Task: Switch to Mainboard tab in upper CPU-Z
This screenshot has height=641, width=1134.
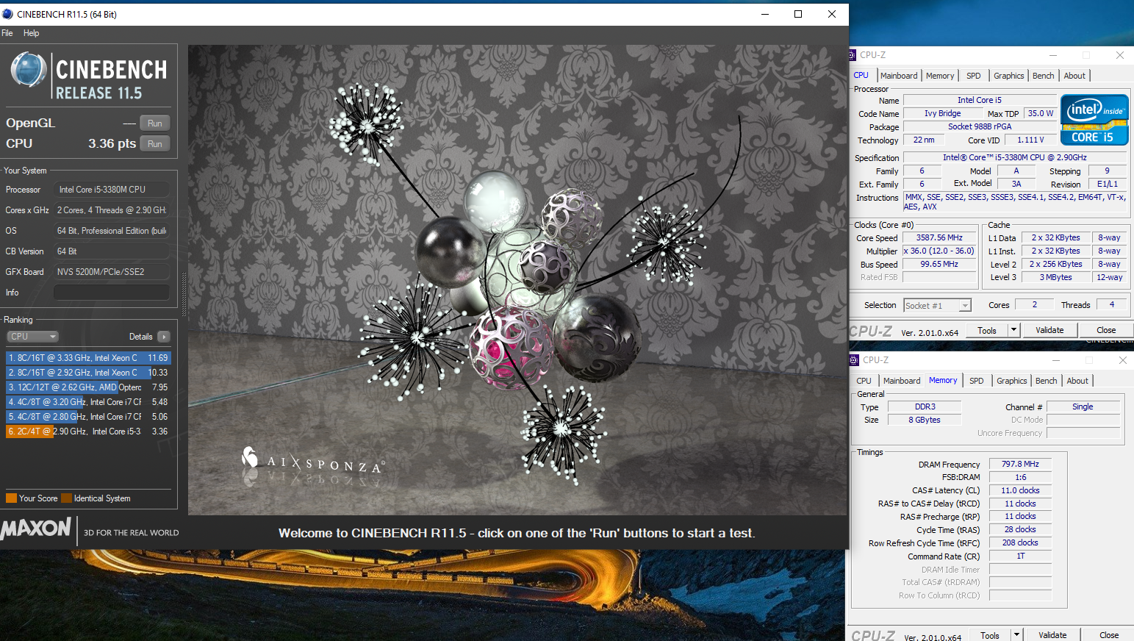Action: (x=899, y=76)
